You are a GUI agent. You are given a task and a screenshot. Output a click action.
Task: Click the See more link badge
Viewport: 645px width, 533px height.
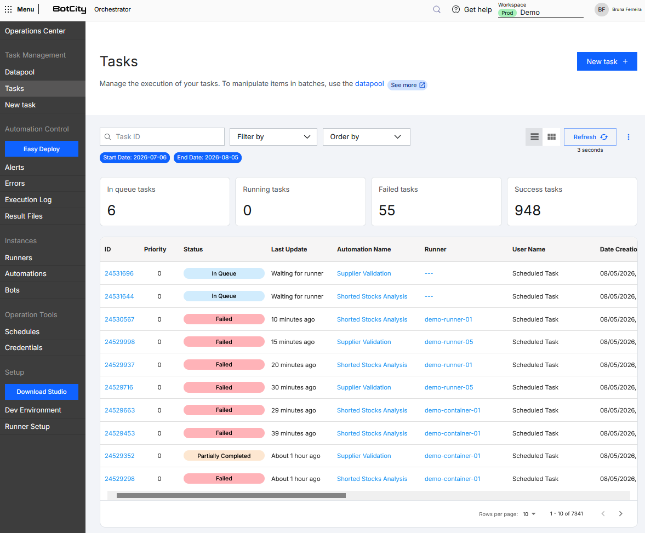point(408,85)
